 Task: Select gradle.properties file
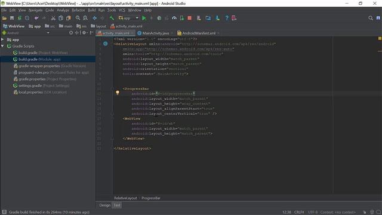pos(45,79)
